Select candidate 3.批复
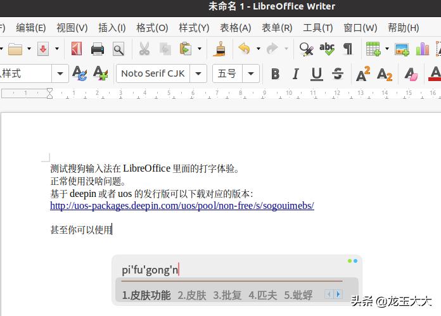The height and width of the screenshot is (316, 441). [227, 295]
